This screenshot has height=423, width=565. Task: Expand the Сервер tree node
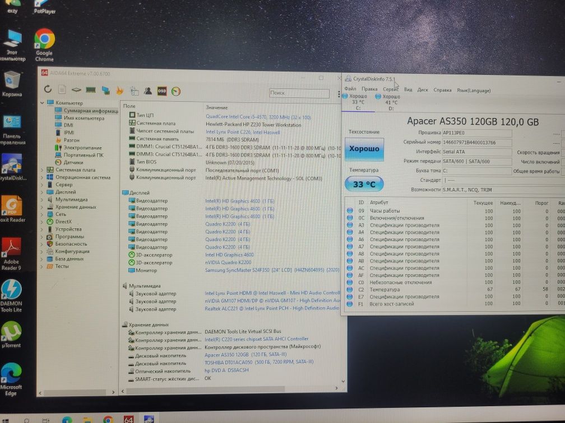42,185
